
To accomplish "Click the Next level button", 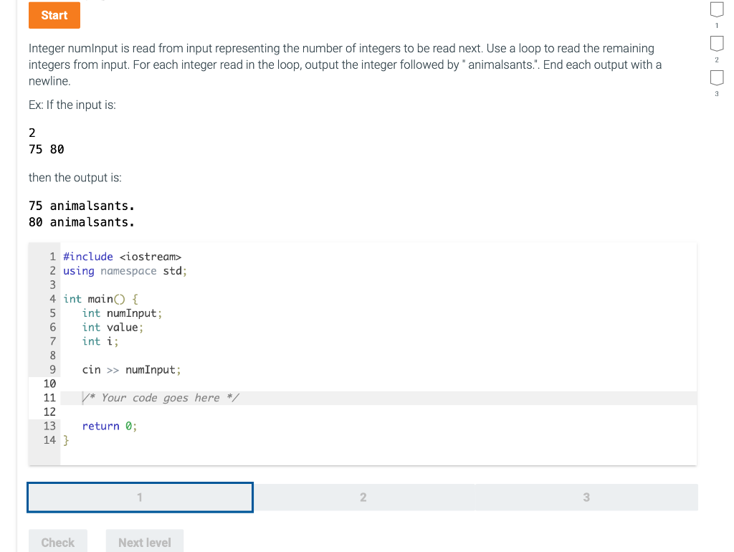I will point(144,542).
